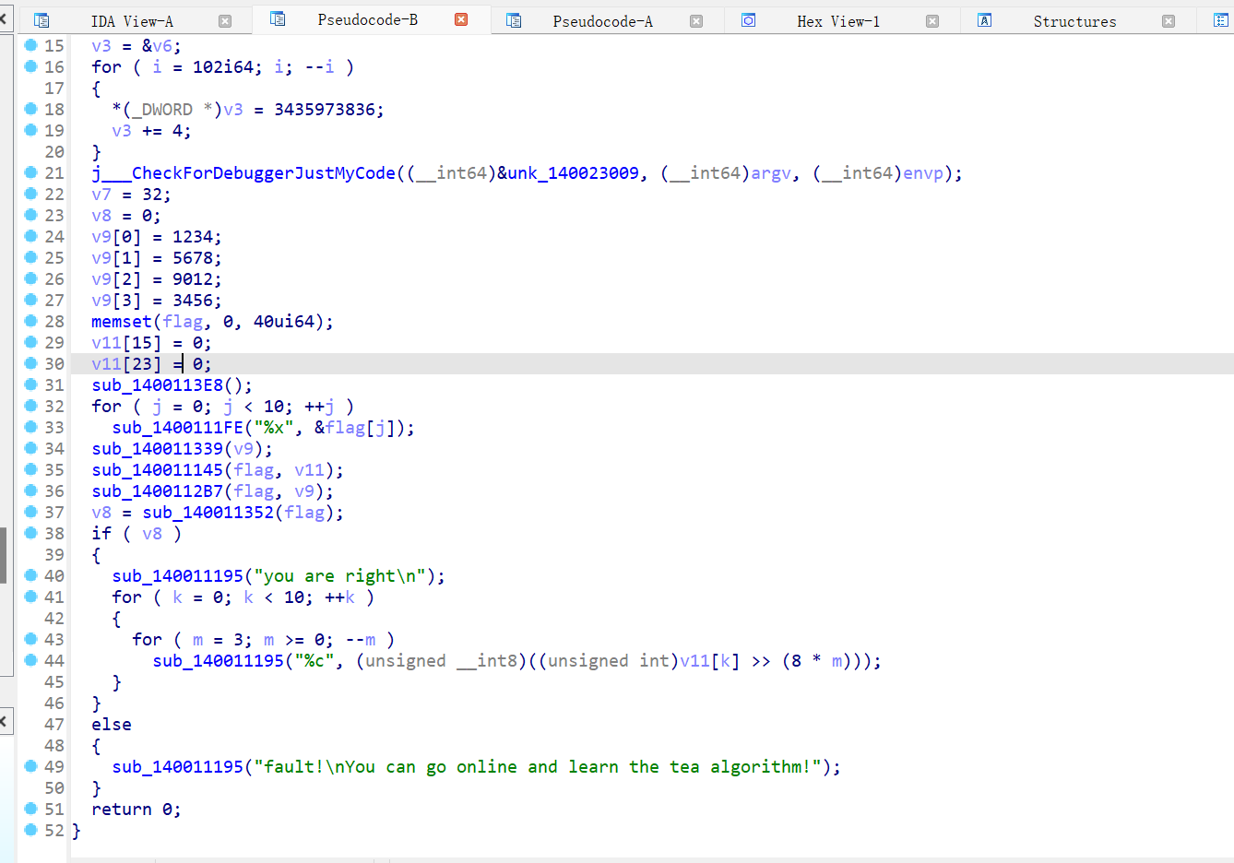The height and width of the screenshot is (863, 1234).
Task: Click the Hex View-1 tab icon
Action: [x=749, y=20]
